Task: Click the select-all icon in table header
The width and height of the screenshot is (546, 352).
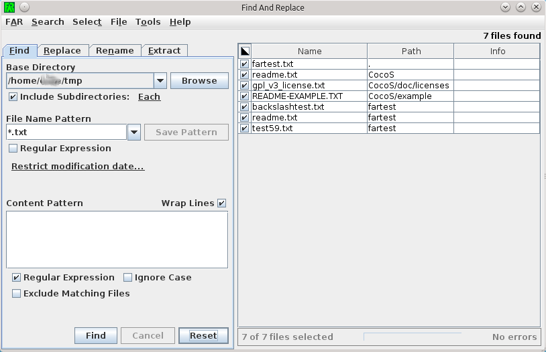Action: click(x=245, y=51)
